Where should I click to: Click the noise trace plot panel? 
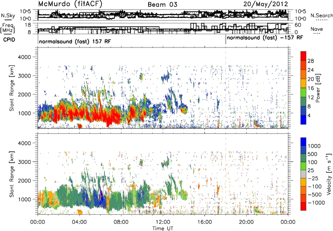click(x=163, y=15)
